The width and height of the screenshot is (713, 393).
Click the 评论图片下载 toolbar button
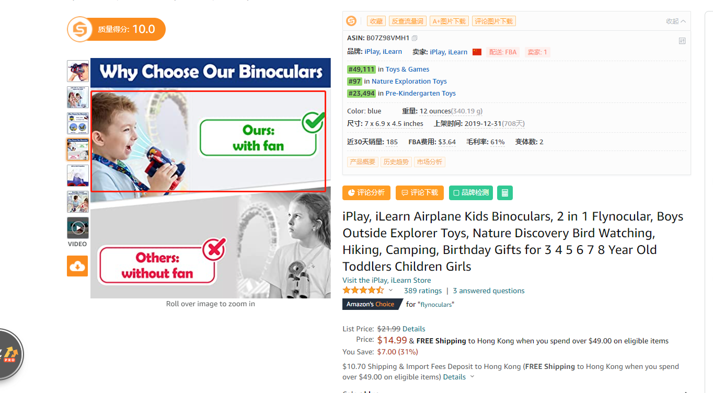click(x=493, y=21)
